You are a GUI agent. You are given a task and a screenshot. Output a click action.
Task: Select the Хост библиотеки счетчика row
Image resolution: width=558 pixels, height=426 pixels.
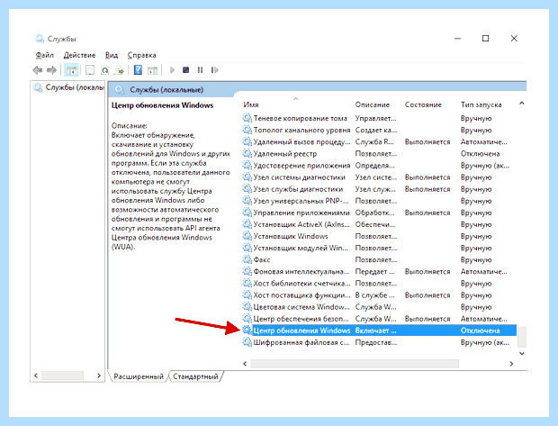(x=380, y=284)
